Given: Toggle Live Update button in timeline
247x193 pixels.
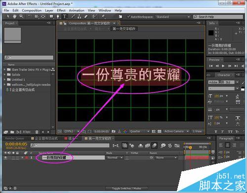Looking at the screenshot, I should coord(125,145).
